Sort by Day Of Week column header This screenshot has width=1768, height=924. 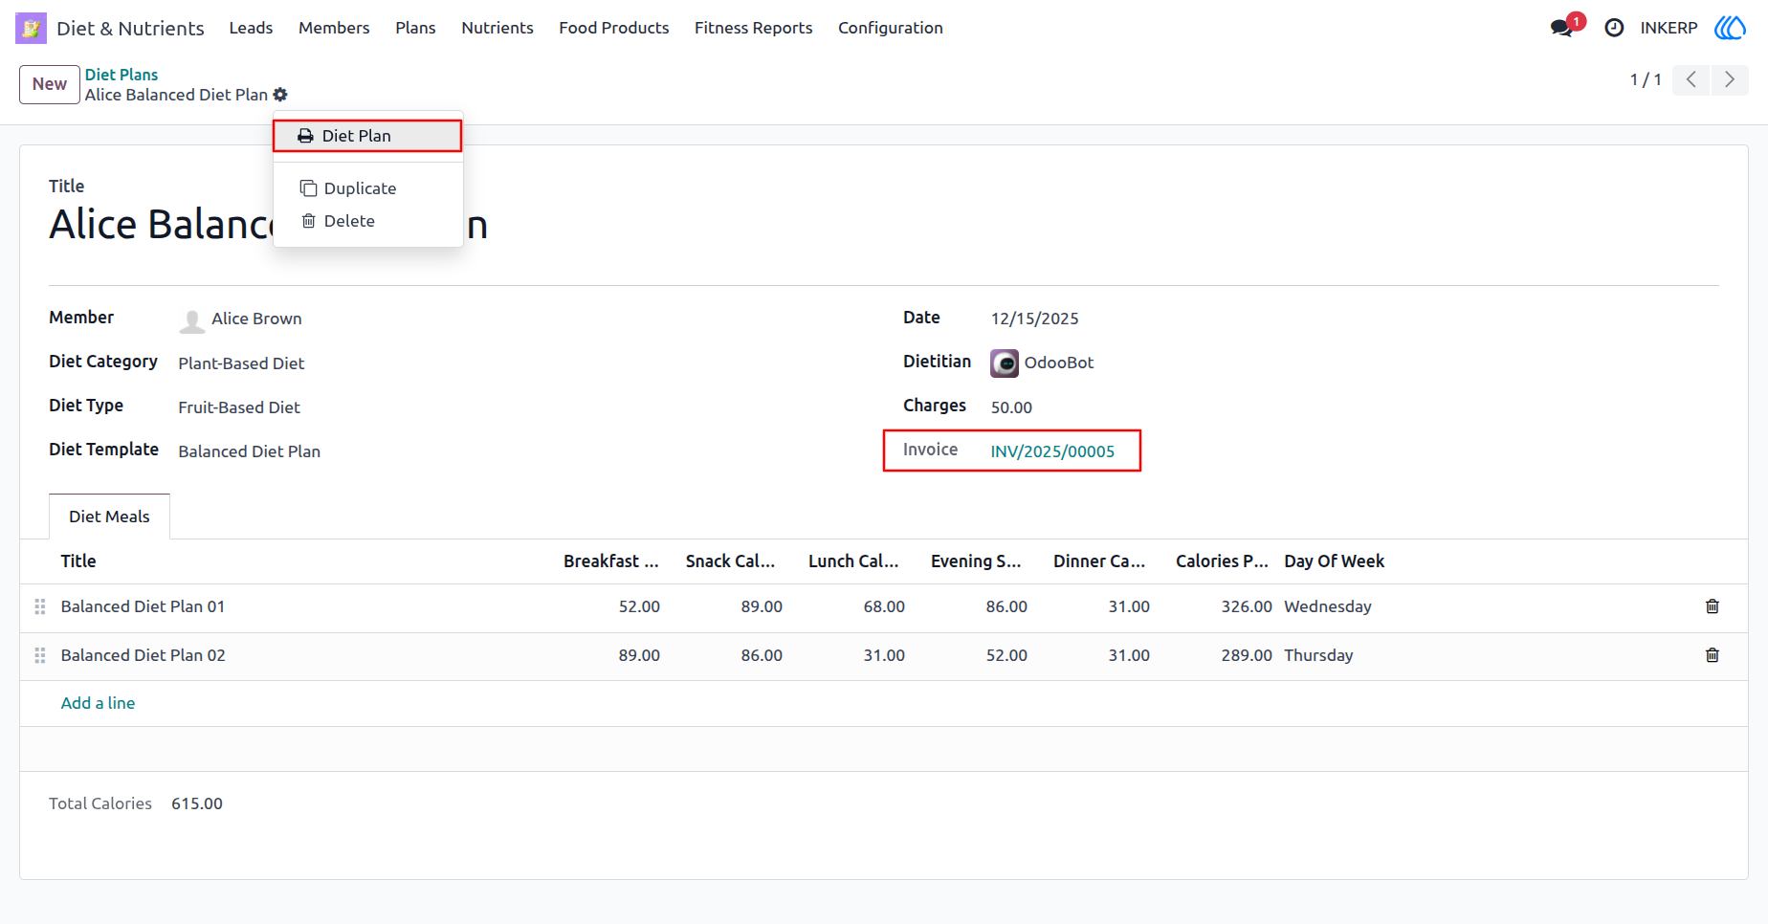(x=1334, y=561)
